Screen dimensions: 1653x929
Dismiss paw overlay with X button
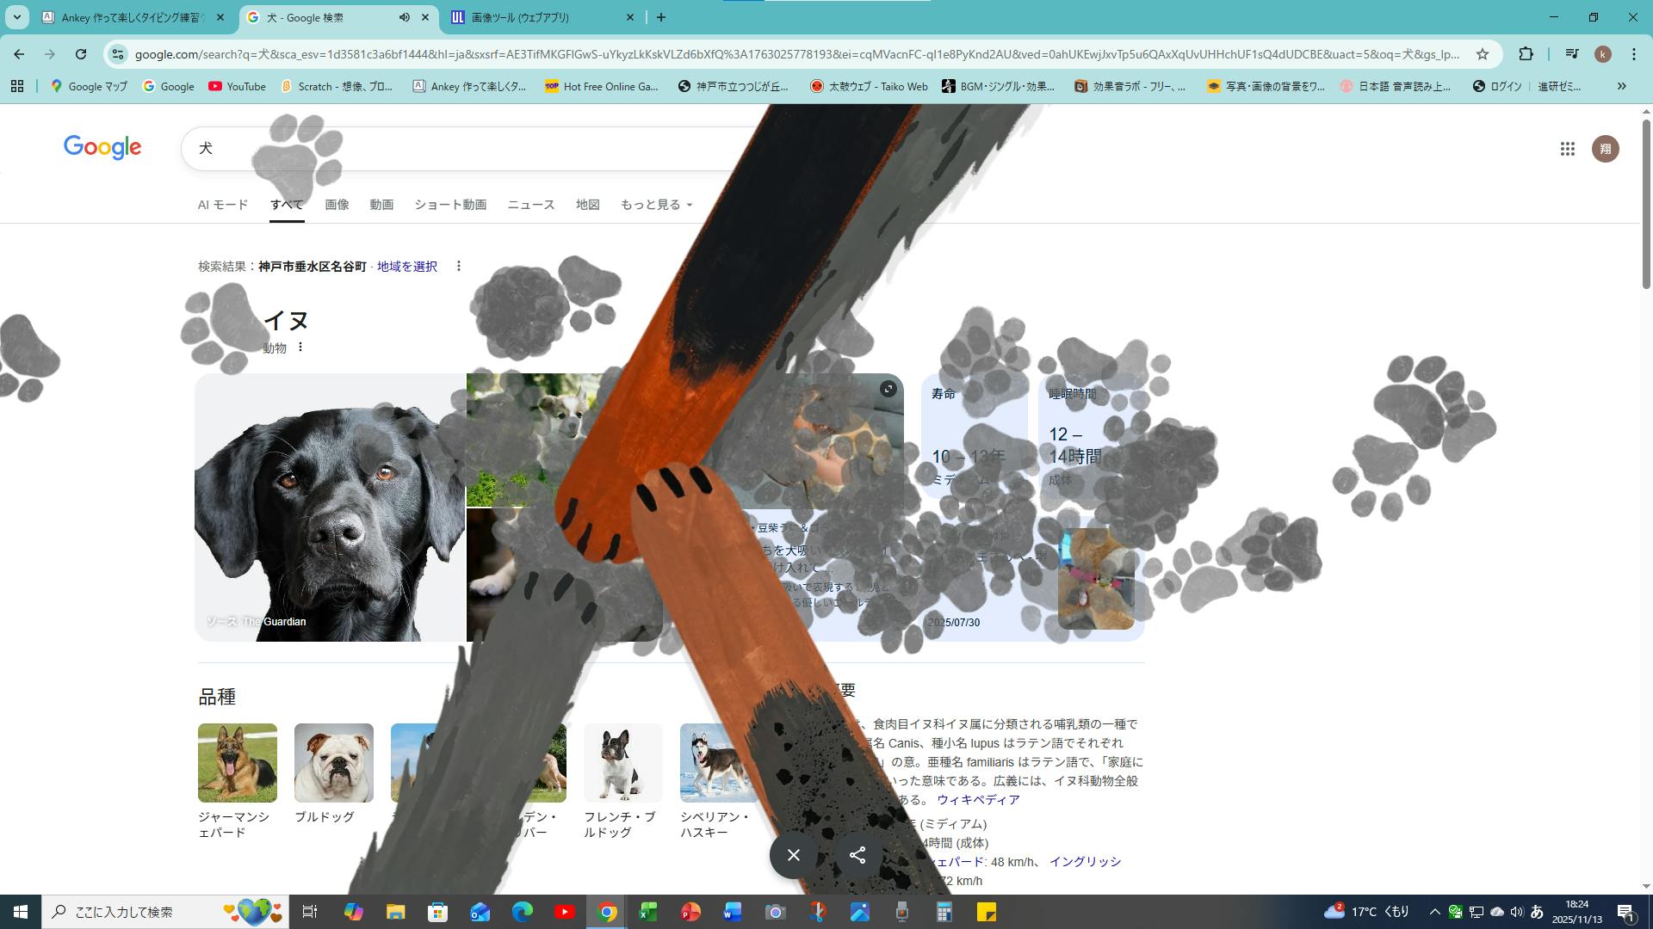tap(794, 855)
